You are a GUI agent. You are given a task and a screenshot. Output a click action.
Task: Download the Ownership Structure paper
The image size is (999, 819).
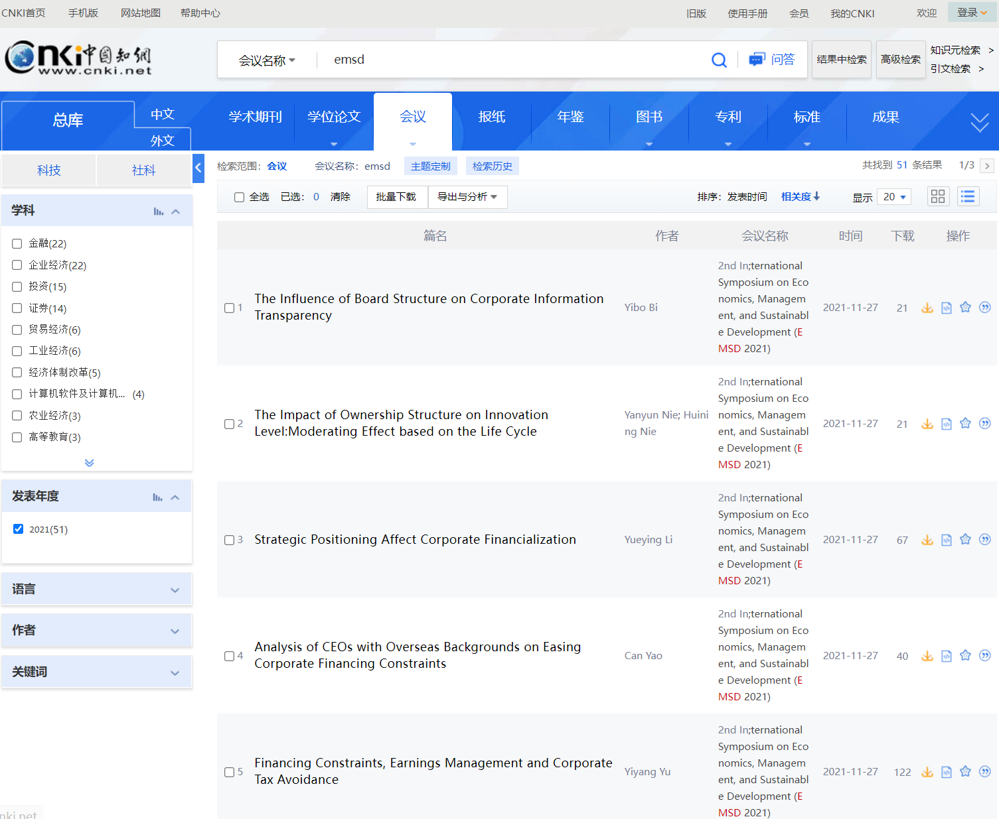[927, 424]
